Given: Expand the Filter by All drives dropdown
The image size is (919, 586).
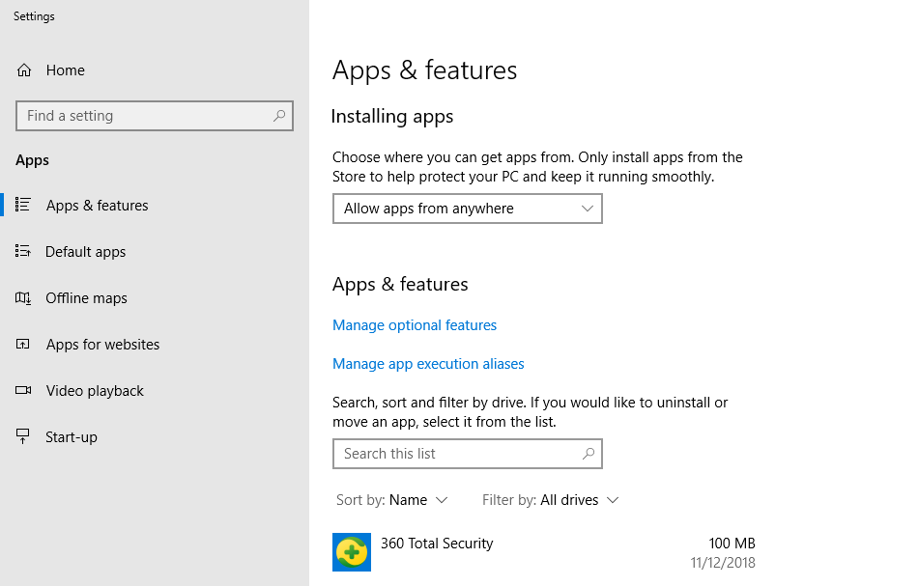Looking at the screenshot, I should (551, 500).
